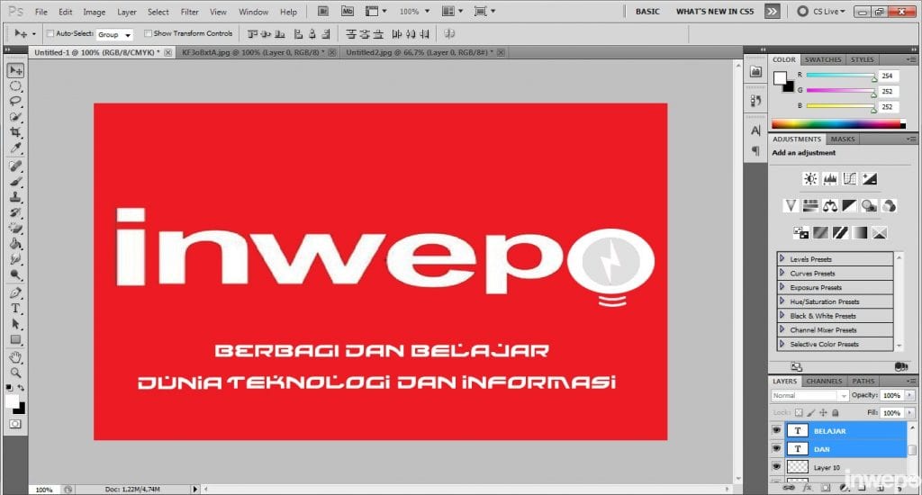Viewport: 922px width, 495px height.
Task: Open the layer blend mode Normal dropdown
Action: (809, 396)
